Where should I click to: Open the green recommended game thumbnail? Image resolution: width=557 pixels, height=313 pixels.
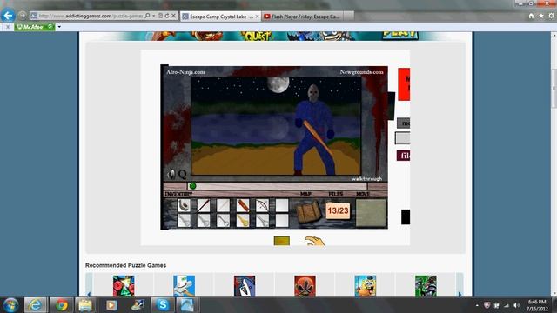click(x=426, y=286)
